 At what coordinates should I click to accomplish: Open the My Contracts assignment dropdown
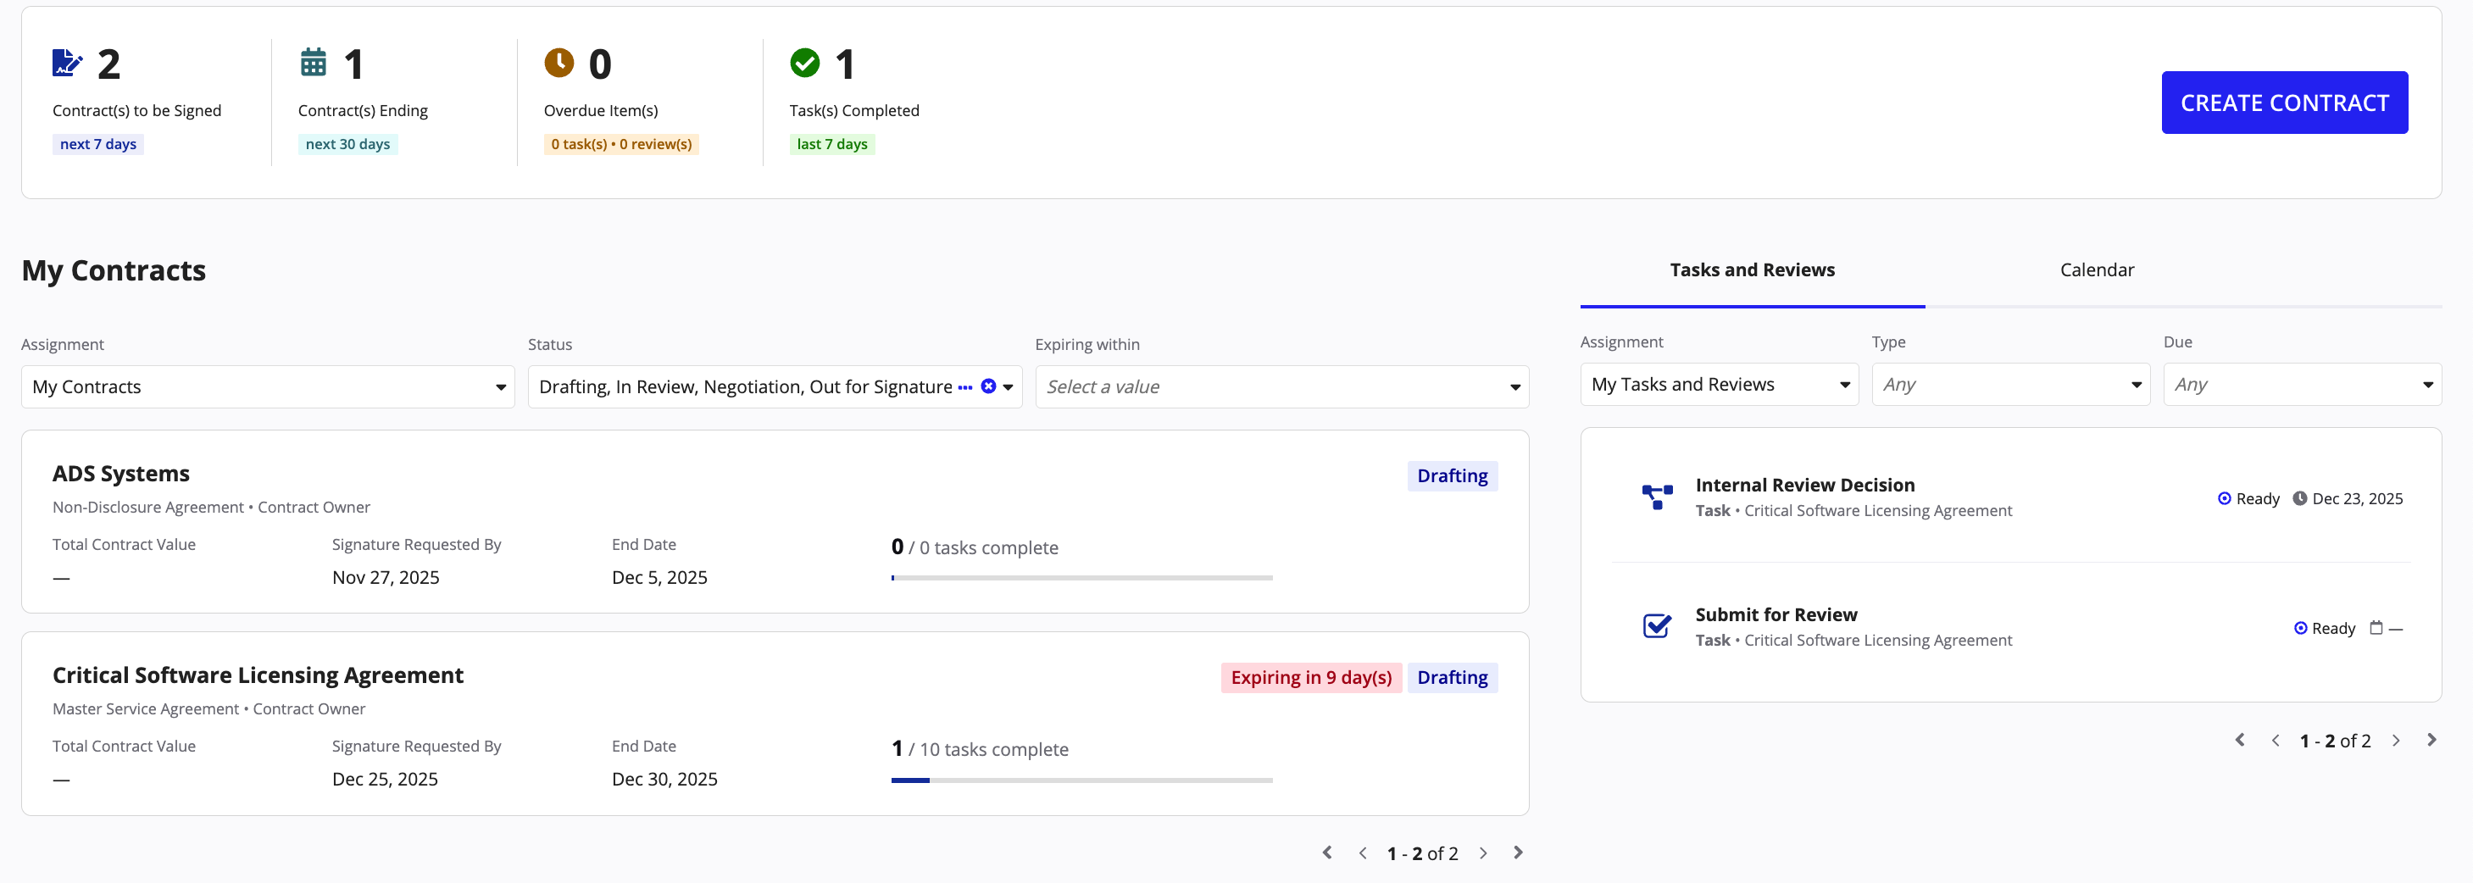[268, 386]
